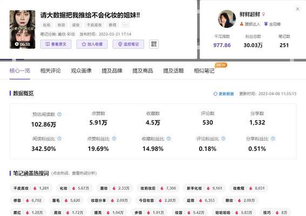Click the 分享数 value 1,532
Screen dimensions: 306x216
pos(257,123)
